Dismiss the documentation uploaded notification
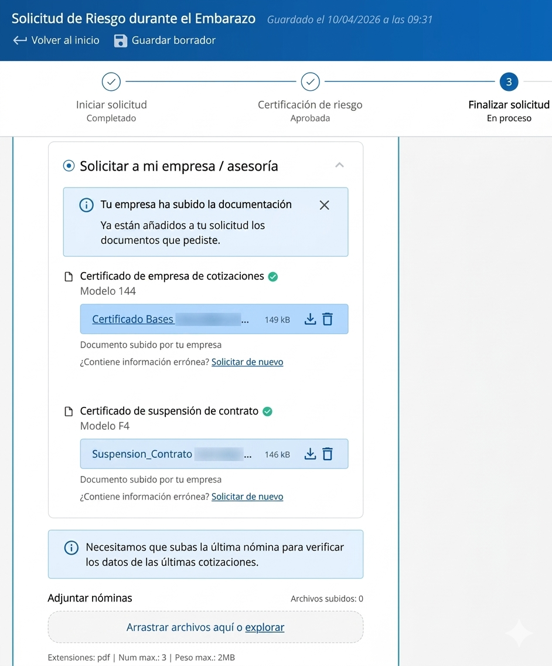Viewport: 552px width, 666px height. coord(324,205)
